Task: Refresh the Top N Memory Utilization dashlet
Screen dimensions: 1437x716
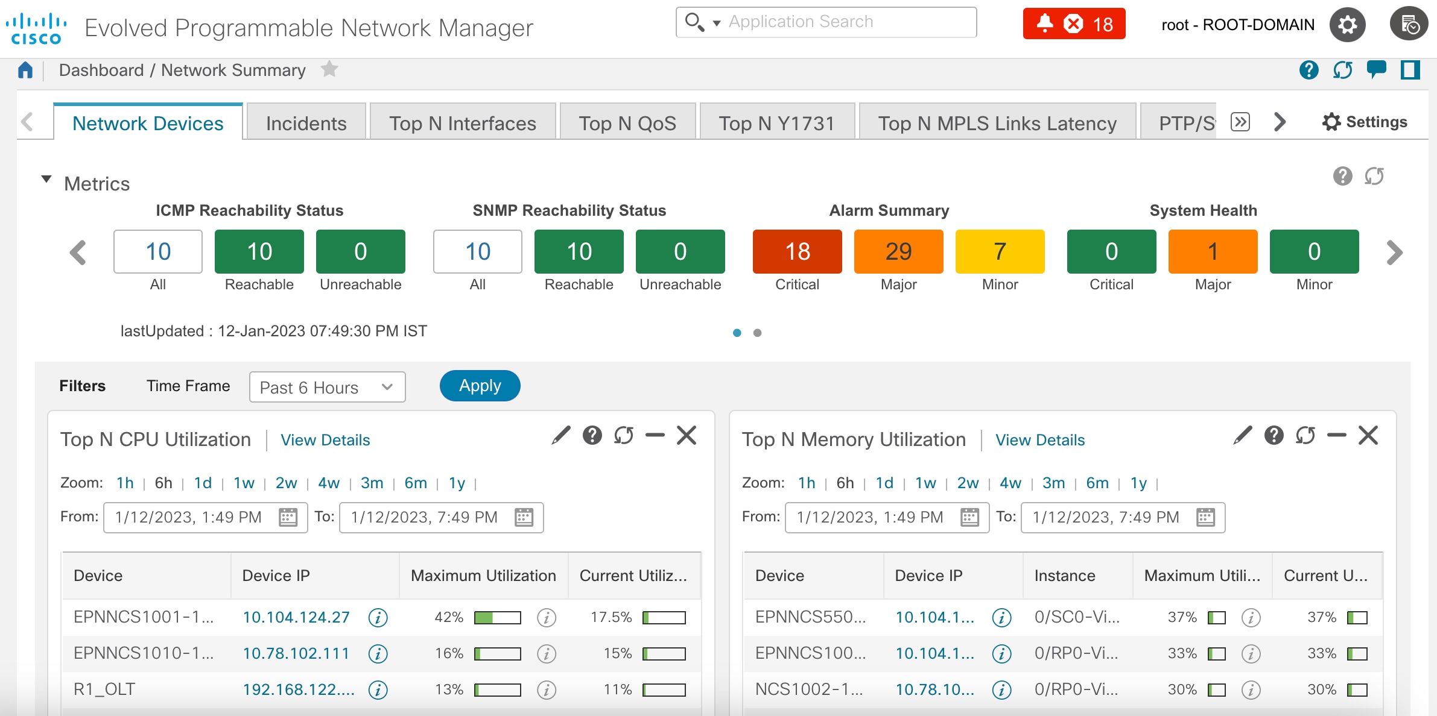Action: (x=1305, y=435)
